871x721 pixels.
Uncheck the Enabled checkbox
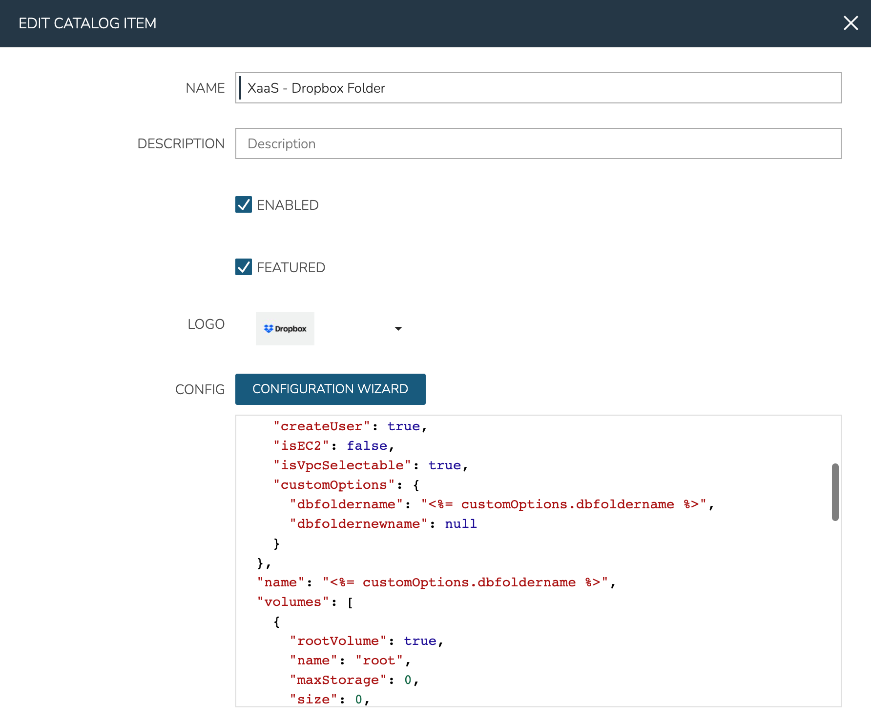coord(244,205)
